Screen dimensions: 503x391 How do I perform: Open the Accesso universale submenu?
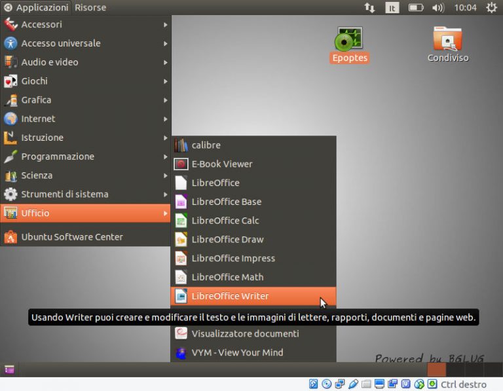(x=86, y=43)
